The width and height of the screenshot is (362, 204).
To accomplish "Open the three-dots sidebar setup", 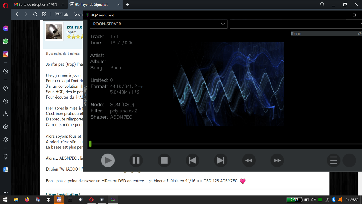I will pyautogui.click(x=6, y=192).
